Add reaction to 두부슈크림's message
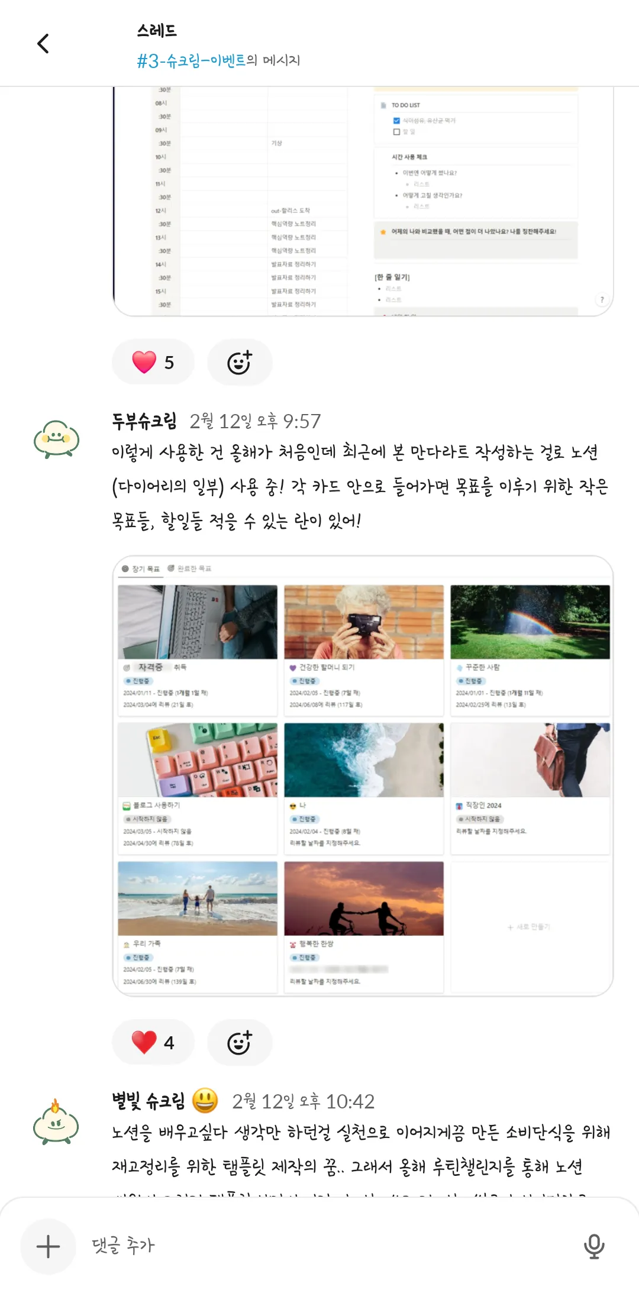This screenshot has height=1293, width=639. [240, 1042]
